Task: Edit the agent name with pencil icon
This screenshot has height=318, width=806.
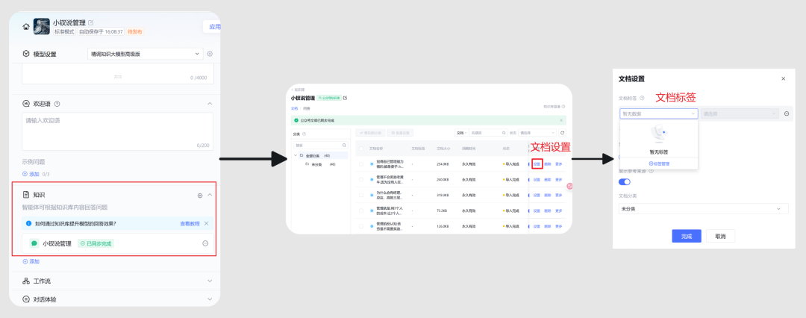Action: [91, 22]
